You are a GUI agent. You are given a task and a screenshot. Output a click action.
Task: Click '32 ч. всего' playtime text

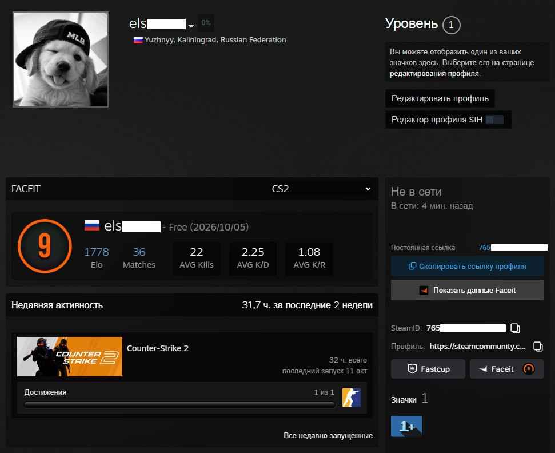point(348,360)
